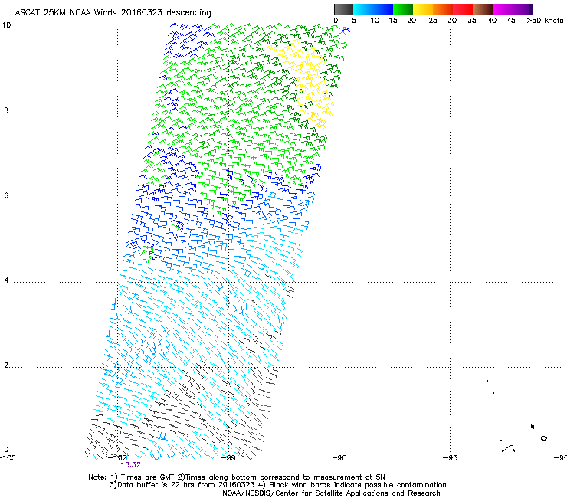This screenshot has height=498, width=567.
Task: Click the brown 35-40 knots legend swatch
Action: pyautogui.click(x=483, y=9)
